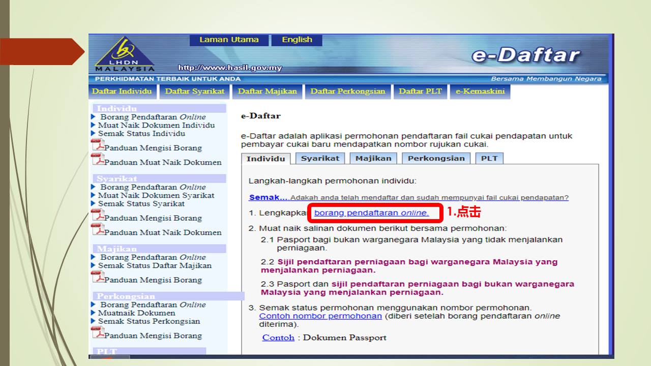Viewport: 651px width, 366px height.
Task: Open the Daftar Syarikat menu
Action: pyautogui.click(x=194, y=92)
